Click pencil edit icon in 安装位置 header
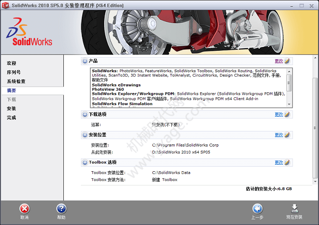This screenshot has width=319, height=225. click(x=287, y=135)
